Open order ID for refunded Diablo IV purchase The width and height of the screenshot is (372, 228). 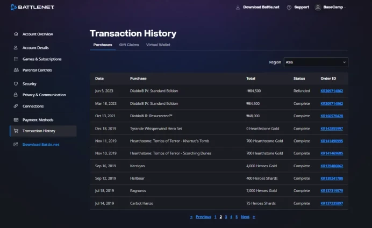(x=332, y=91)
